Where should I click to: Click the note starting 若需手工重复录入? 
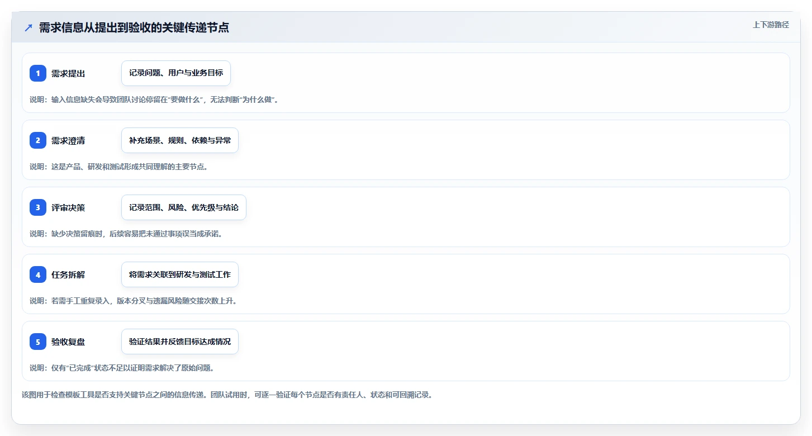[134, 301]
